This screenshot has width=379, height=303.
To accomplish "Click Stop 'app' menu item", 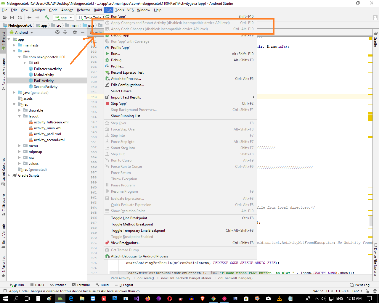I will (x=180, y=104).
